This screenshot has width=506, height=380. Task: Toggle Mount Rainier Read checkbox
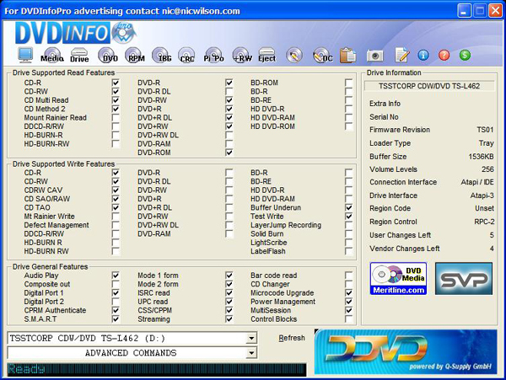coord(116,117)
